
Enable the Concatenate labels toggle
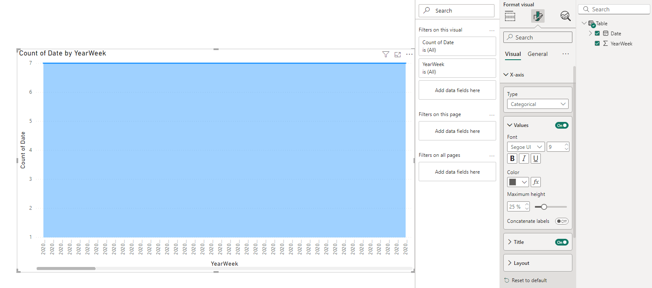tap(561, 221)
